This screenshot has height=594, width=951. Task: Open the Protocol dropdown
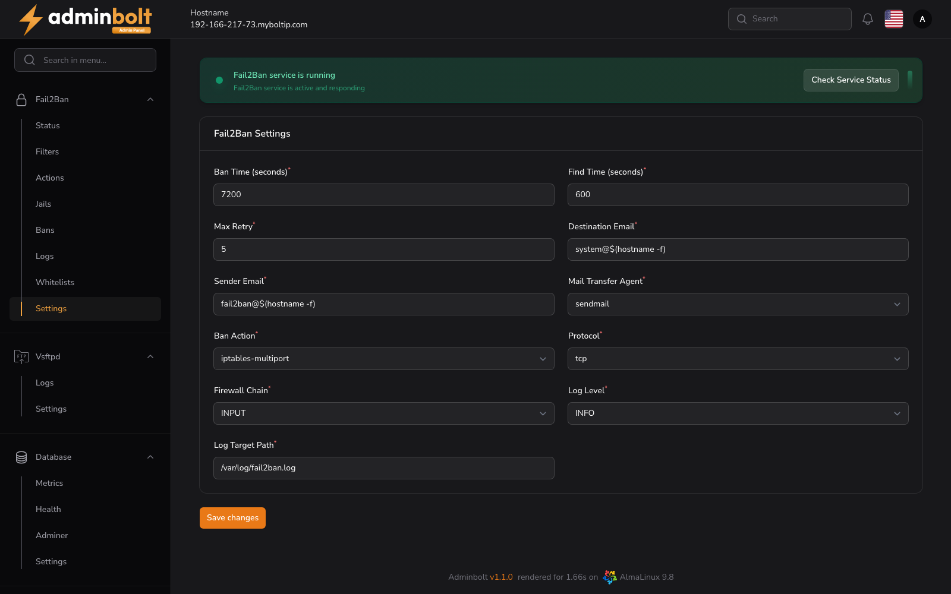738,359
